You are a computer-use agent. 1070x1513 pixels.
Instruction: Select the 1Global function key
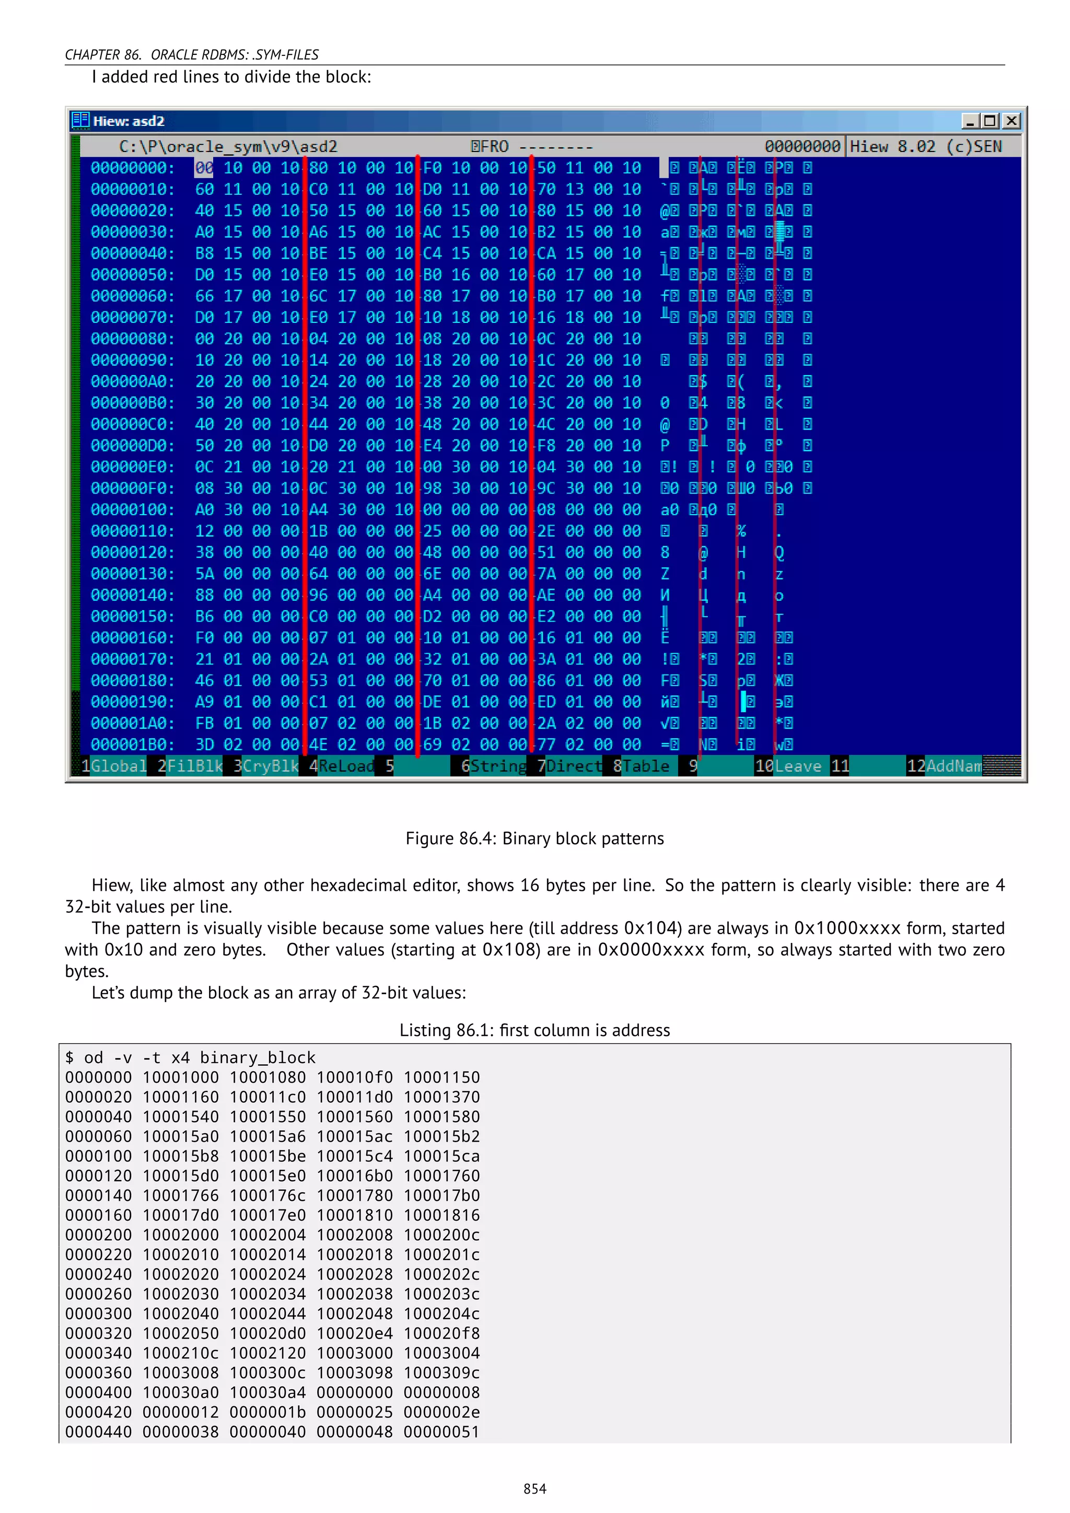[113, 766]
